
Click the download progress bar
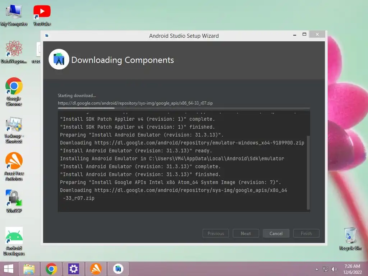[x=184, y=108]
